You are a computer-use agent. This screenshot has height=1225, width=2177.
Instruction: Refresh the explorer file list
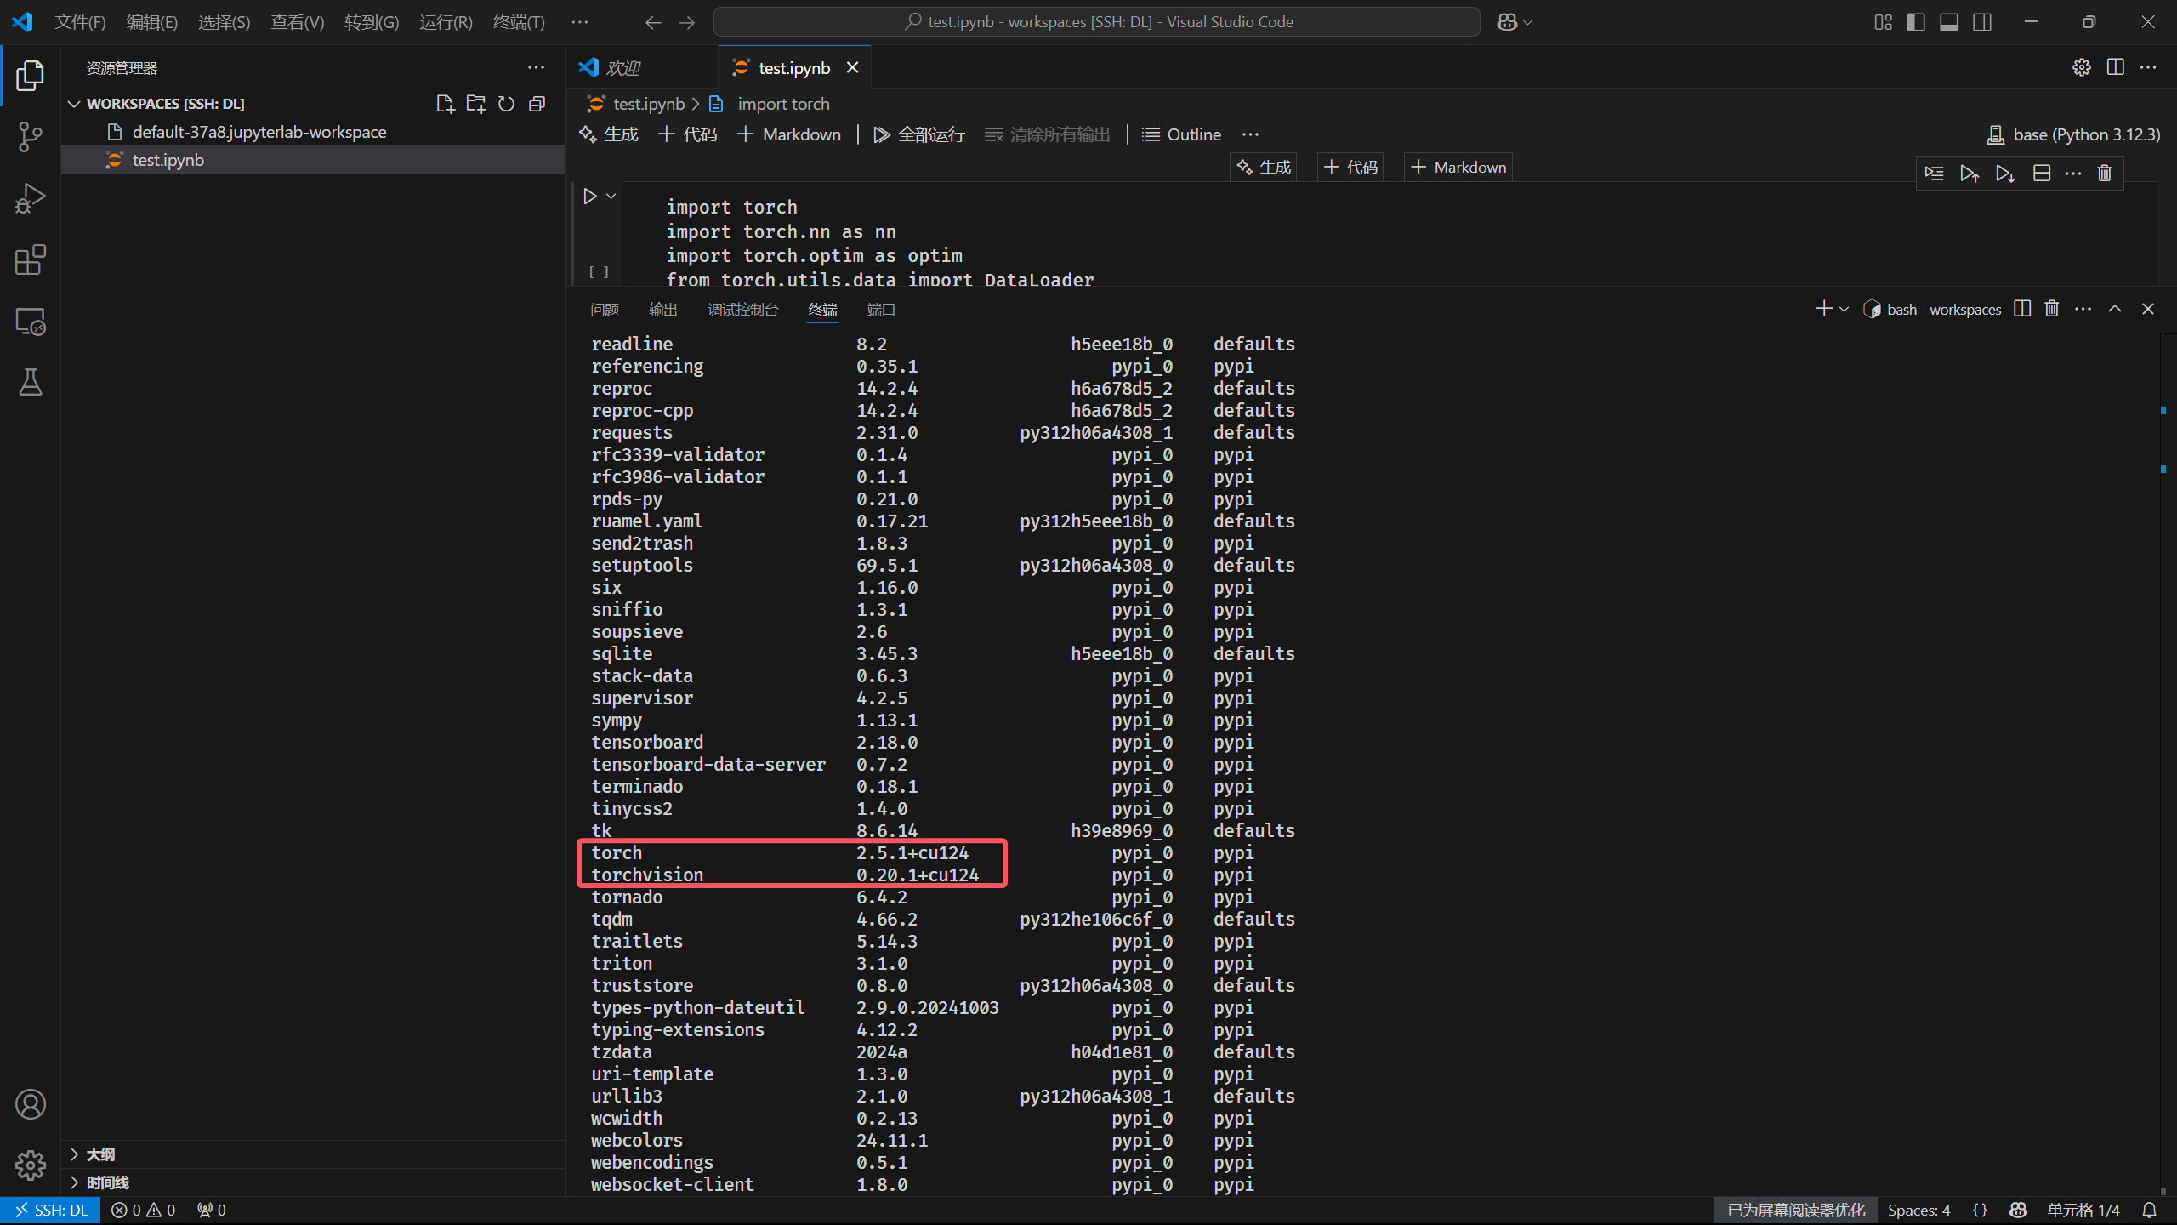pyautogui.click(x=506, y=104)
